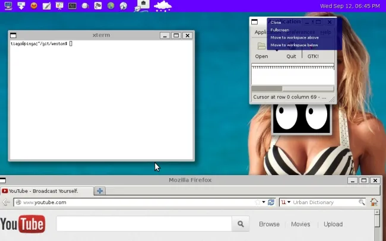The width and height of the screenshot is (386, 241).
Task: Go to Firefox home page icon
Action: 374,202
